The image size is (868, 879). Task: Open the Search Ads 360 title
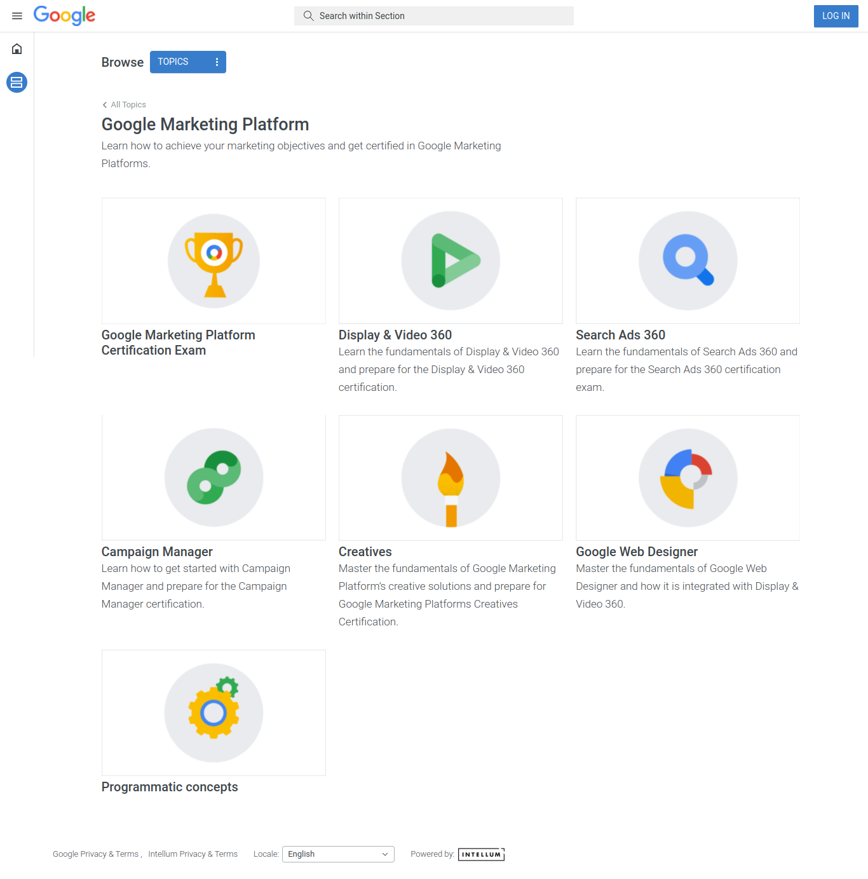coord(620,335)
